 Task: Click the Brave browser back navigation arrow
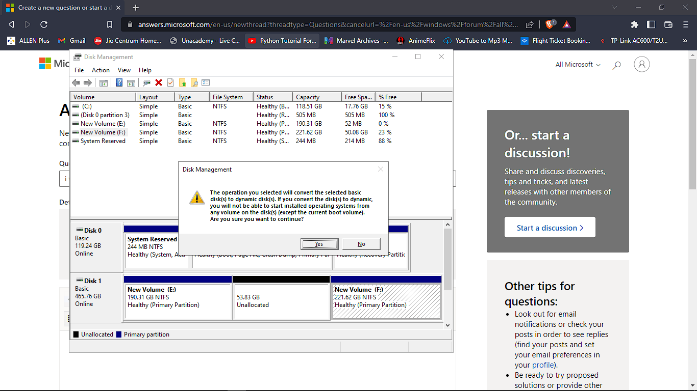click(x=11, y=24)
